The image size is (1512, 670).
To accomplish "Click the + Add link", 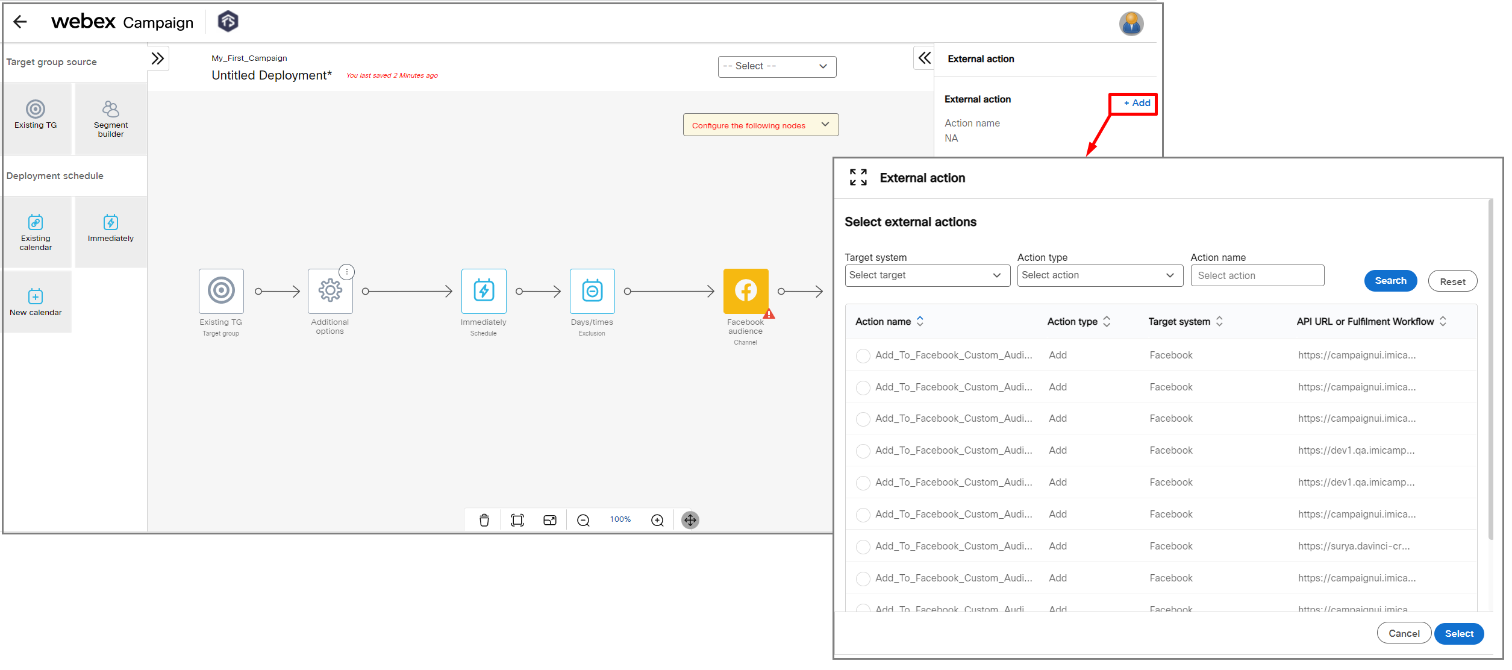I will (1137, 103).
